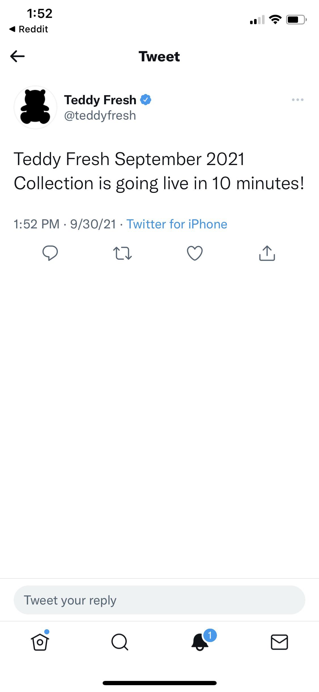The width and height of the screenshot is (319, 692).
Task: Tap the battery icon in status bar
Action: coord(296,20)
